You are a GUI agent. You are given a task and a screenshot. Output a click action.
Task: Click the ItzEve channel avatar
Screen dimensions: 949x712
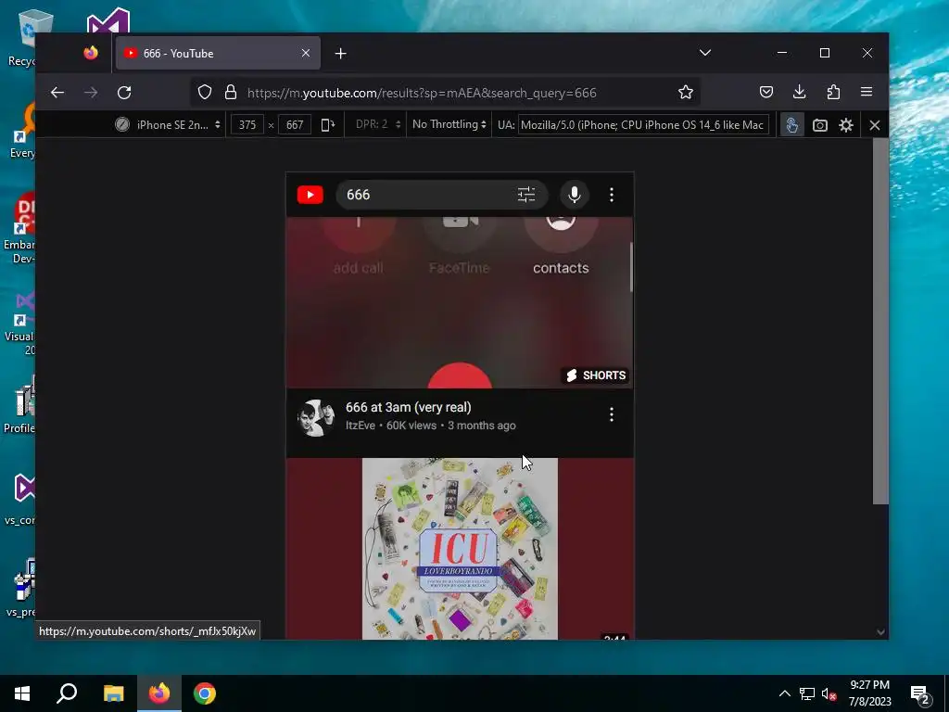(315, 417)
